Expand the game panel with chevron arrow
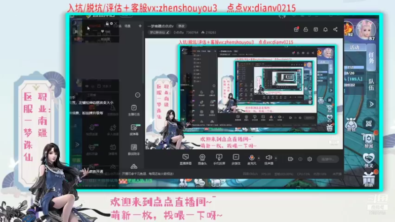 point(371,104)
